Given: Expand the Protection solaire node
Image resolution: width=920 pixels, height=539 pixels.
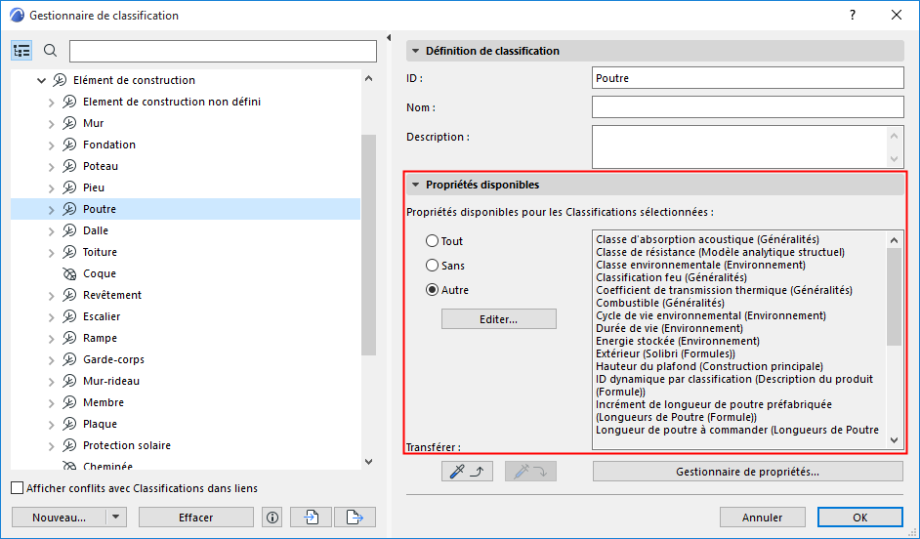Looking at the screenshot, I should [51, 445].
